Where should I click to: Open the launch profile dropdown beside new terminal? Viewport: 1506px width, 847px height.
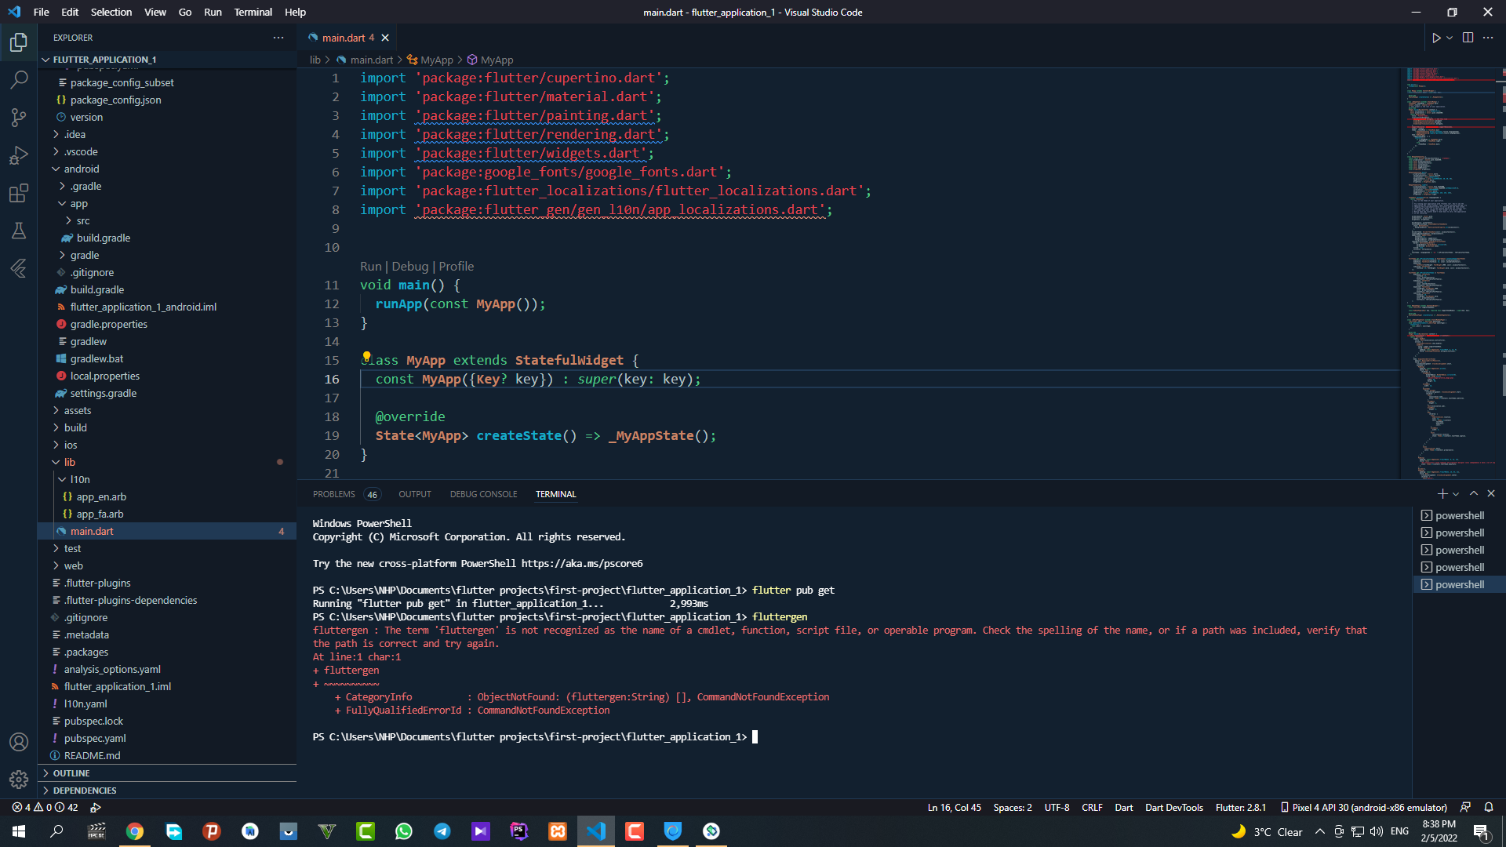tap(1456, 494)
